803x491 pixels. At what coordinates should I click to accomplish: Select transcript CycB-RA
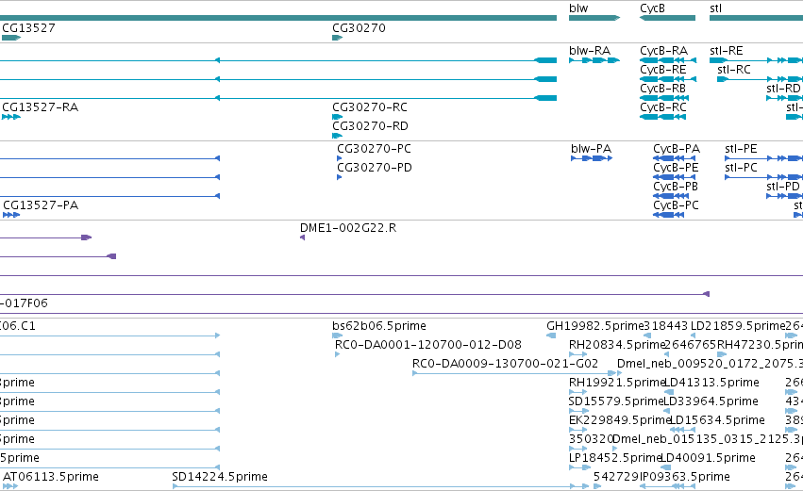coord(663,51)
